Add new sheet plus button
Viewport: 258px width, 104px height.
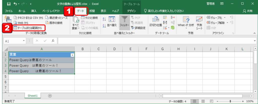(x=50, y=96)
